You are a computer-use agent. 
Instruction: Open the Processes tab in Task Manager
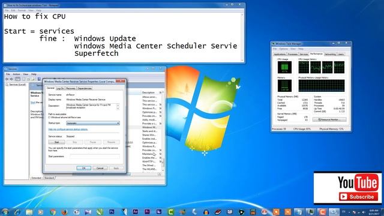pos(293,54)
